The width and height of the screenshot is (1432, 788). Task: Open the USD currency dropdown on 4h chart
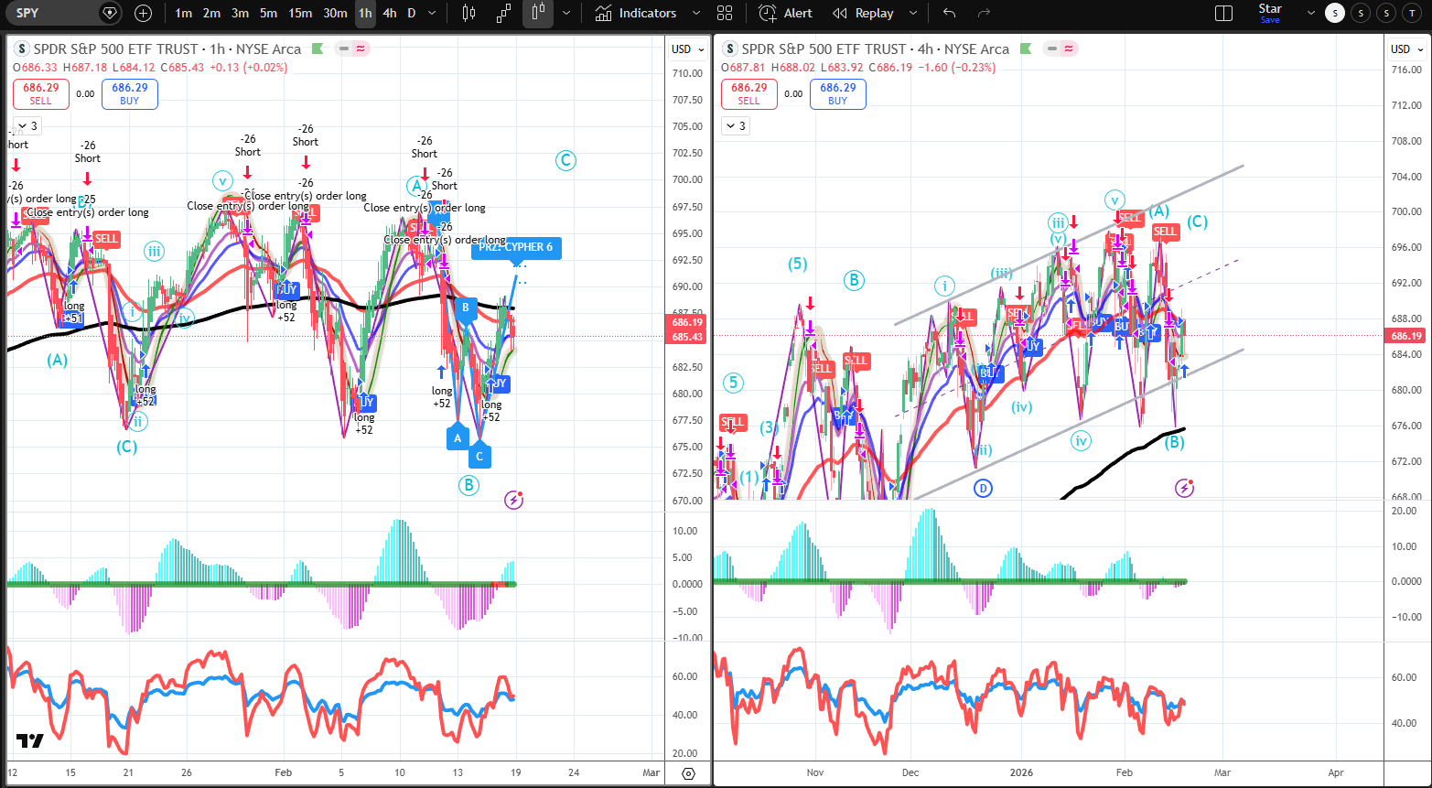1407,49
